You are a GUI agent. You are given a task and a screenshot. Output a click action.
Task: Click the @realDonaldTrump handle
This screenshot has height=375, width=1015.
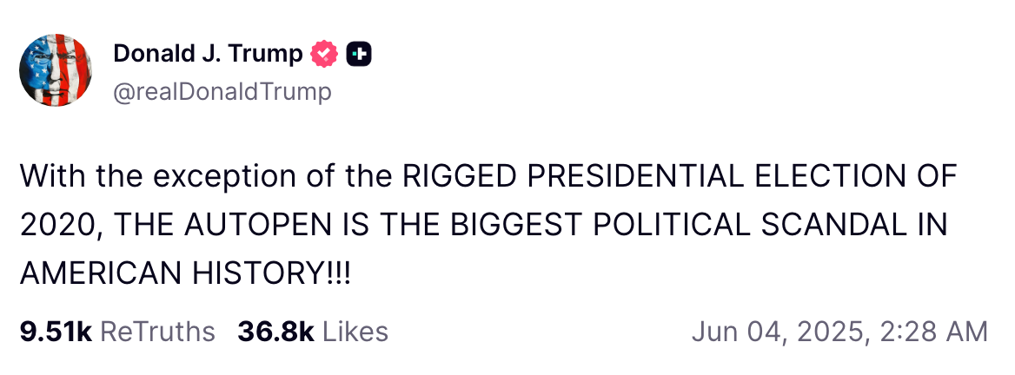pos(222,91)
